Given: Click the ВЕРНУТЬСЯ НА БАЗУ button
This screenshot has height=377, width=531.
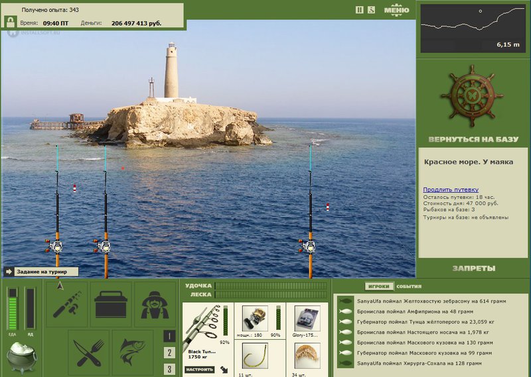Looking at the screenshot, I should pos(473,139).
